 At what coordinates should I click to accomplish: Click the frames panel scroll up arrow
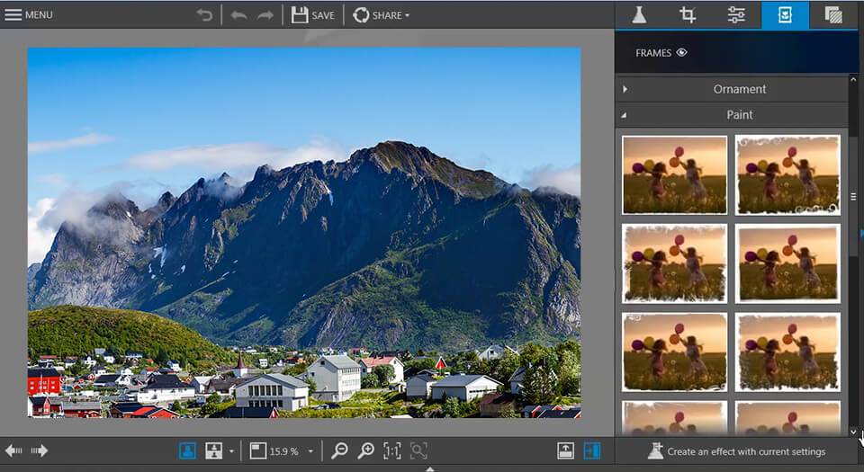(853, 80)
